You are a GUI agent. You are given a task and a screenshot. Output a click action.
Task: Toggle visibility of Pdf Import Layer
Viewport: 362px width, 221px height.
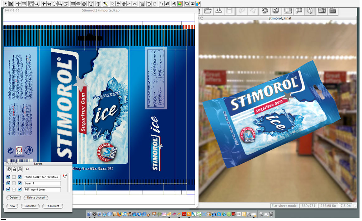point(8,189)
